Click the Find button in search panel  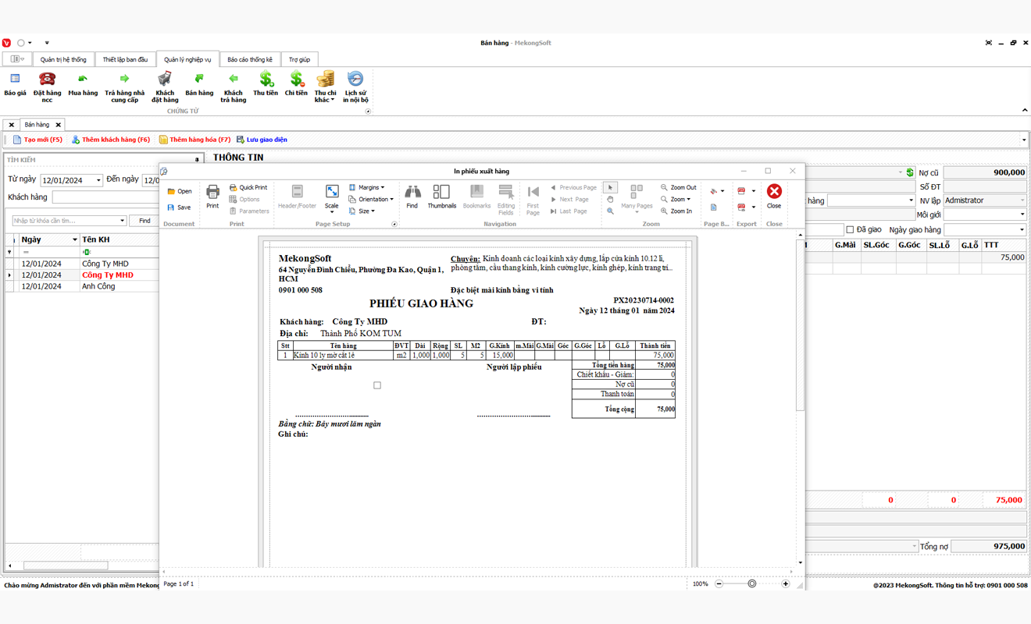[x=144, y=221]
